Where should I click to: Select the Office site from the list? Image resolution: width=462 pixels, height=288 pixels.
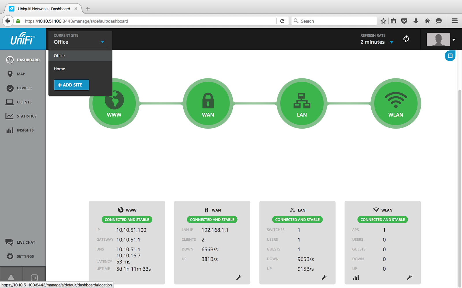(x=80, y=56)
